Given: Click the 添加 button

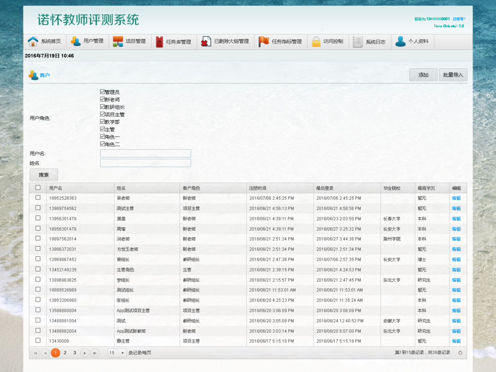Looking at the screenshot, I should (x=423, y=74).
